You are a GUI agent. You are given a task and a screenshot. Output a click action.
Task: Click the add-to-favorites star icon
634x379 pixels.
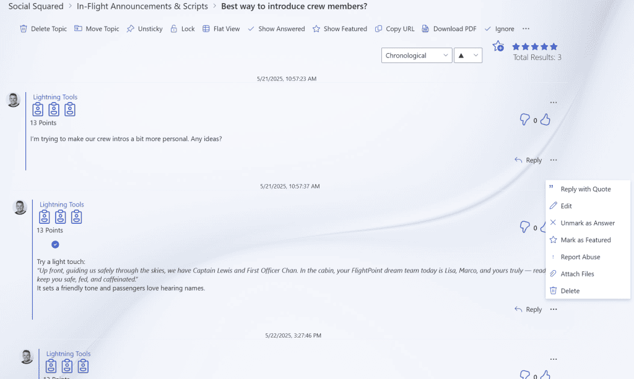coord(498,46)
